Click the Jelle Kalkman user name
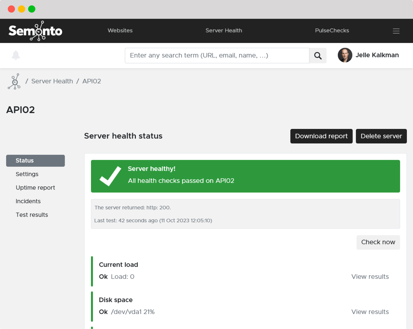Image resolution: width=413 pixels, height=329 pixels. (x=377, y=55)
